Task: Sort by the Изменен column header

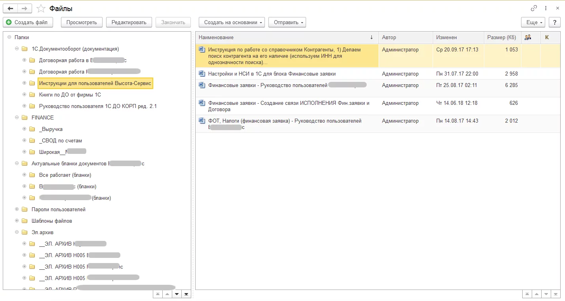Action: (x=458, y=37)
